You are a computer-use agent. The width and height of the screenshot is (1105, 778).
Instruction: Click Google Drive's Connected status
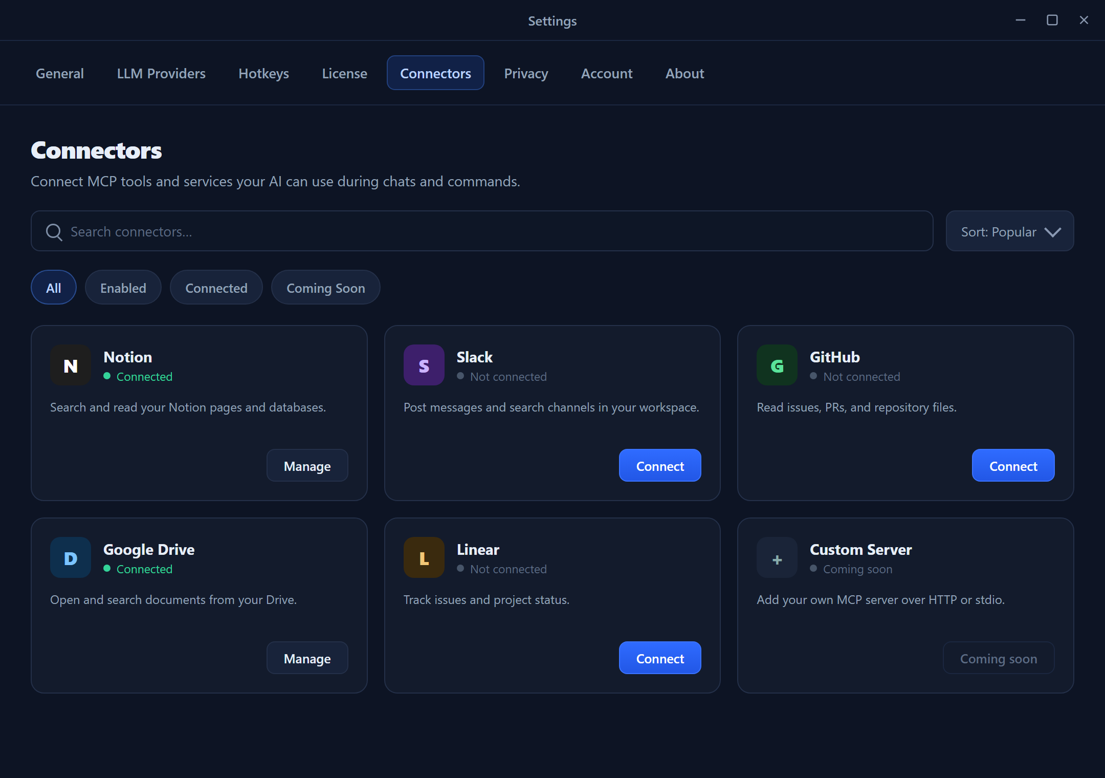(x=138, y=569)
